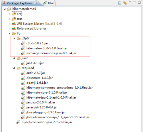
Task: Click the c3p0-0.9.2.1.jar file icon
Action: (x=23, y=43)
